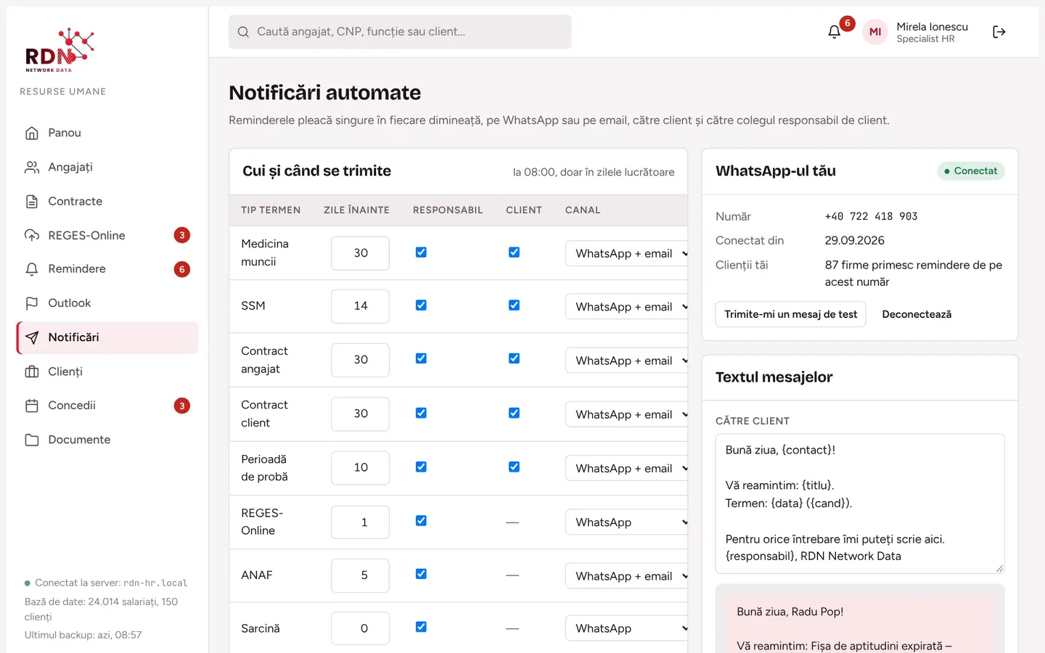Uncheck Responsabil for Medicina muncii
Viewport: 1045px width, 653px height.
421,252
